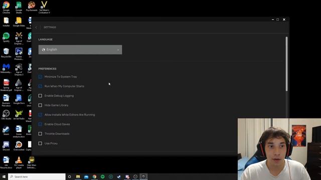Open Cortana circle on the taskbar
Screen dimensions: 321x180
click(70, 176)
